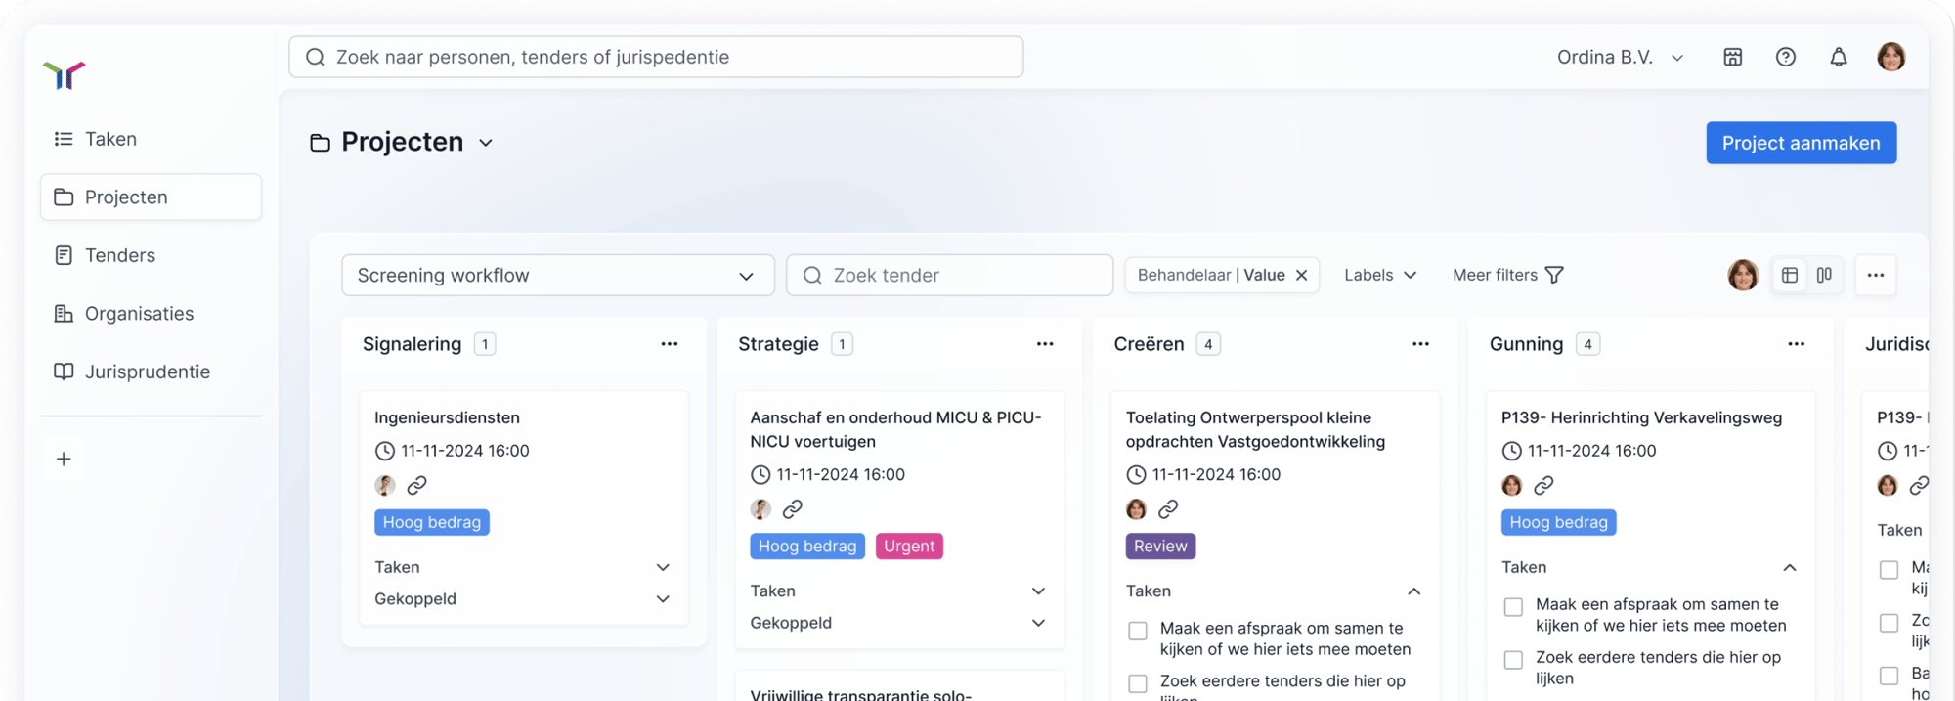The width and height of the screenshot is (1955, 701).
Task: Open the notifications bell icon
Action: click(x=1838, y=58)
